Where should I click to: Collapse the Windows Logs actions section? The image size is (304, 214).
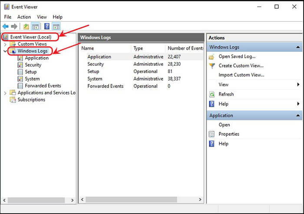click(x=298, y=47)
